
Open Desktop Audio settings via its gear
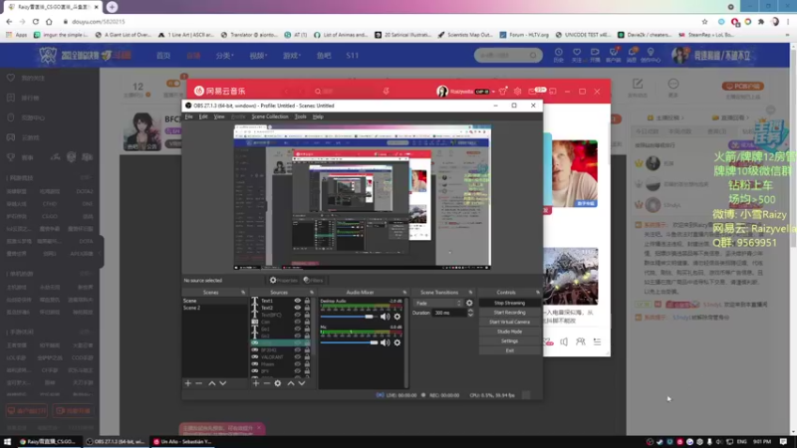coord(397,317)
